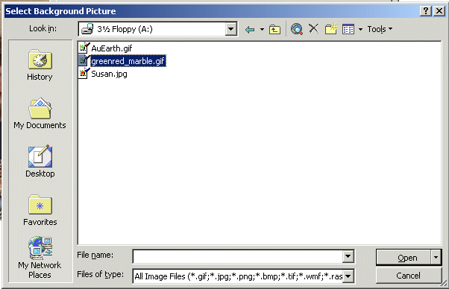Go back with the left arrow icon
Viewport: 449px width, 289px height.
tap(250, 30)
